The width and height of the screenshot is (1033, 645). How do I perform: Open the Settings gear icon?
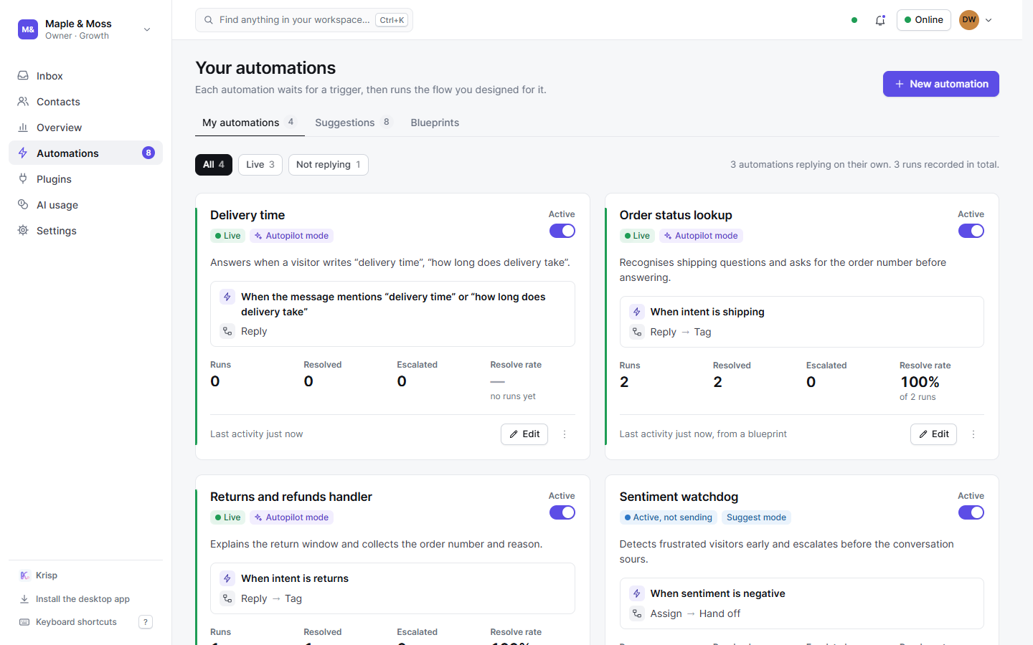[x=23, y=231]
